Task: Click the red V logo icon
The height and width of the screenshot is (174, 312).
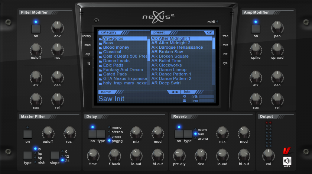Action: pos(286,151)
